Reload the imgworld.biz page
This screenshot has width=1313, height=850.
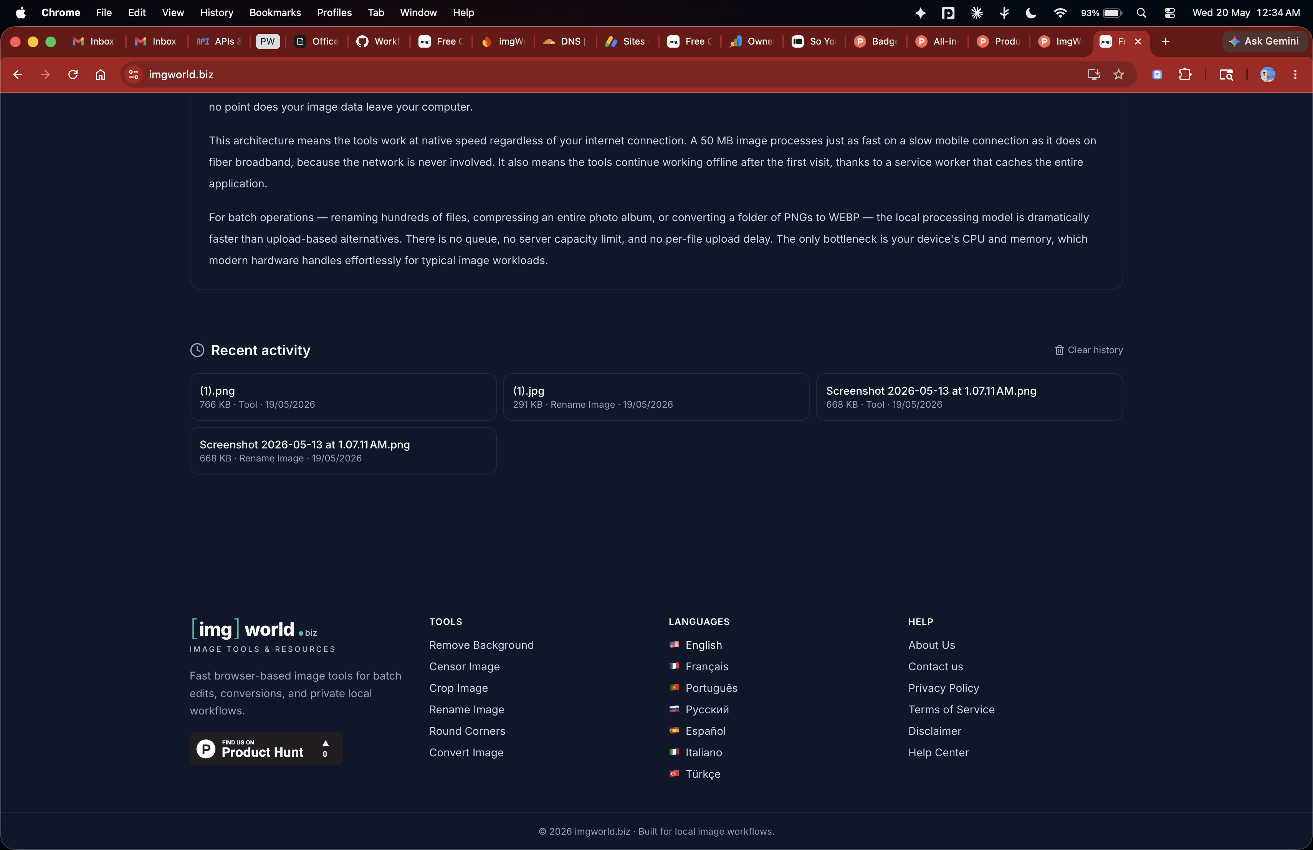click(x=73, y=74)
